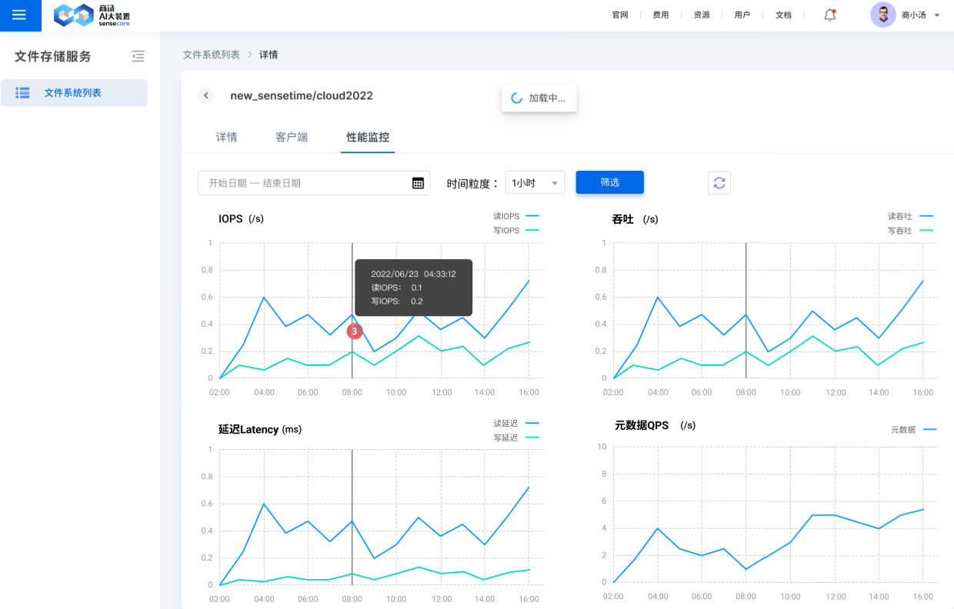The width and height of the screenshot is (954, 609).
Task: Click the refresh charts icon
Action: 719,182
